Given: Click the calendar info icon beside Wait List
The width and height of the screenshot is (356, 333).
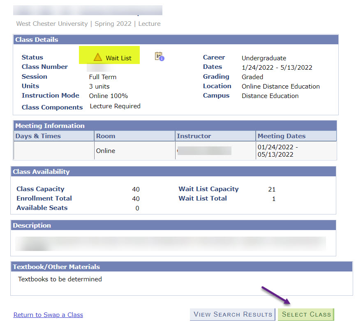Looking at the screenshot, I should pyautogui.click(x=159, y=57).
